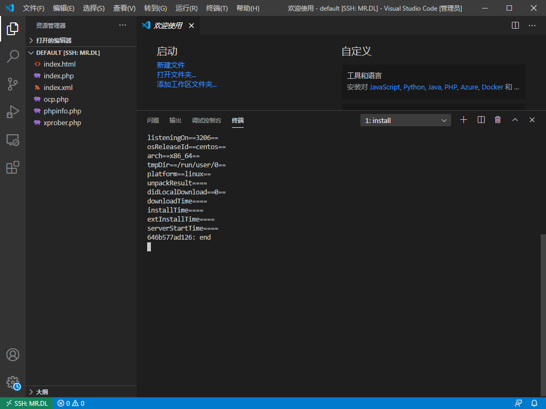Click the Python link in 工具和语言
The height and width of the screenshot is (409, 546).
[x=414, y=87]
